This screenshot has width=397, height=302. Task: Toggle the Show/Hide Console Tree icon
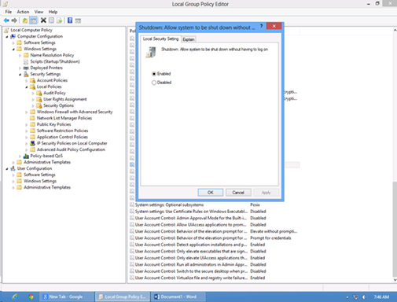33,20
